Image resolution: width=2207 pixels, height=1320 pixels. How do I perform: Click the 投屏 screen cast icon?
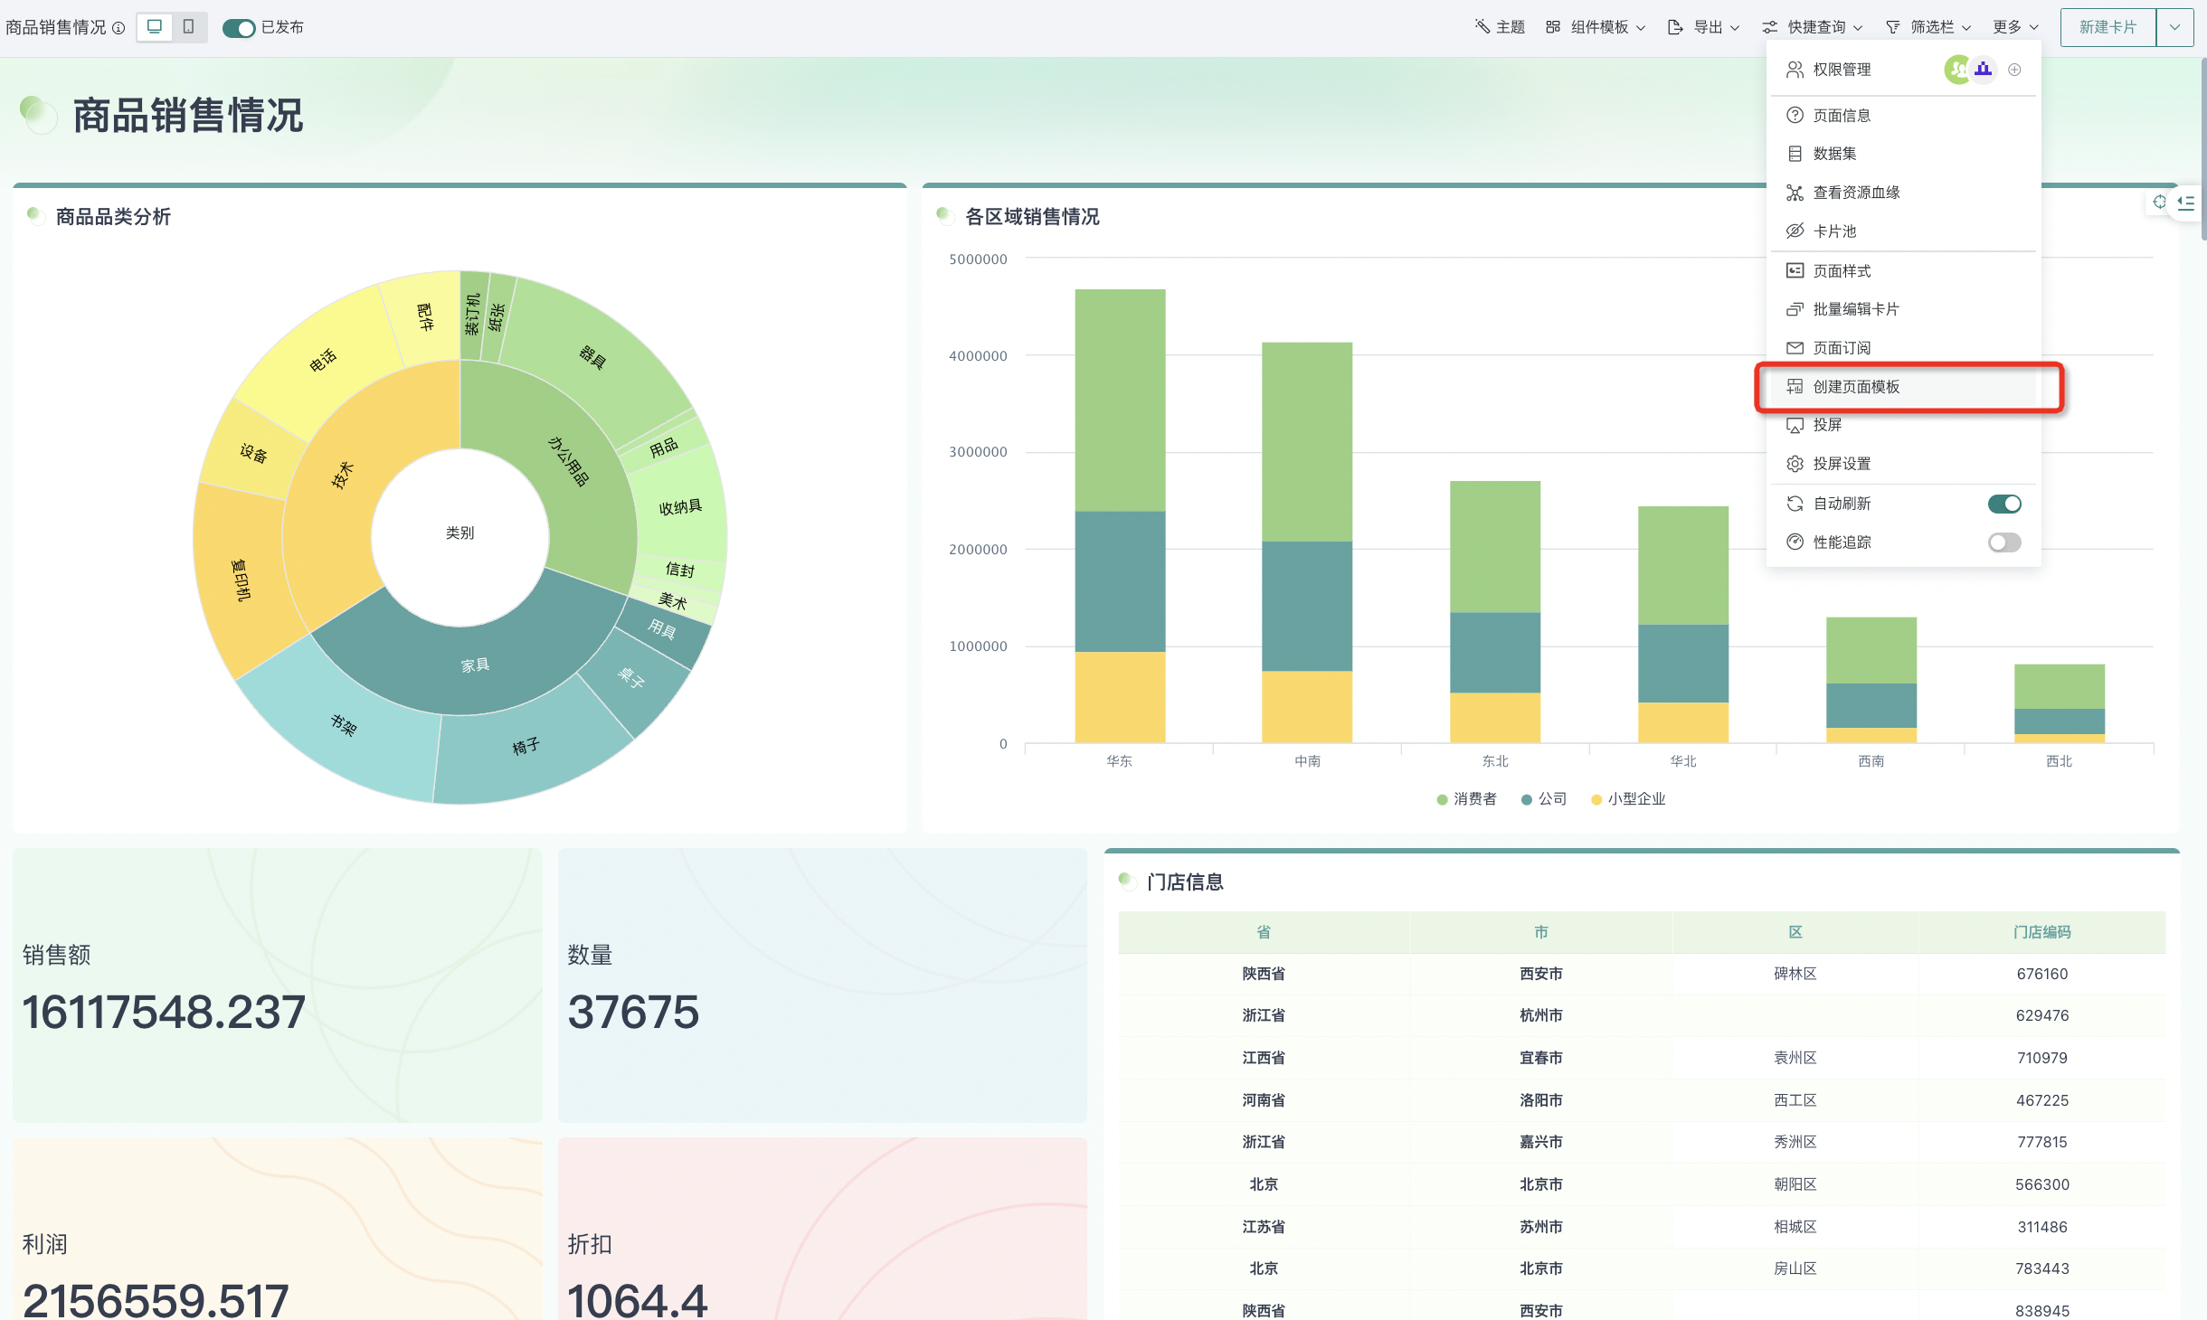click(1795, 425)
